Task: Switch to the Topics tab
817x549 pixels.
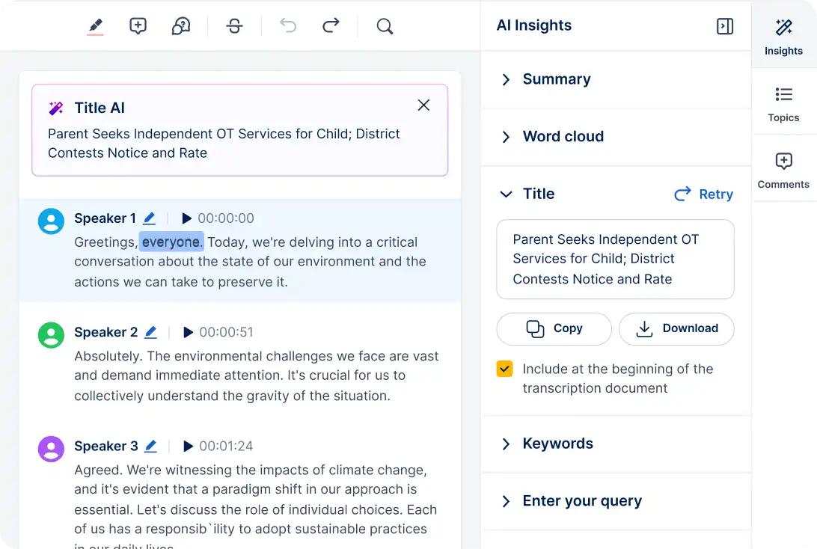Action: [x=783, y=103]
